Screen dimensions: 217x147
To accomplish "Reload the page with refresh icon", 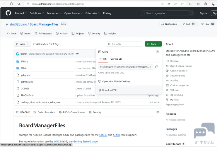I will (12, 4).
